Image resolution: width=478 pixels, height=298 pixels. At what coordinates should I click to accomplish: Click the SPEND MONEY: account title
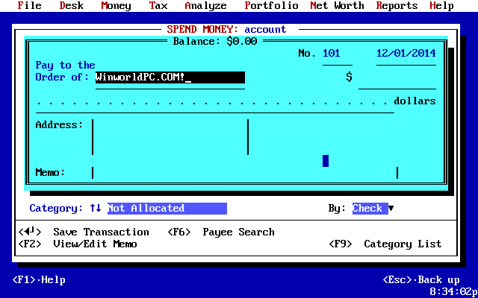227,30
